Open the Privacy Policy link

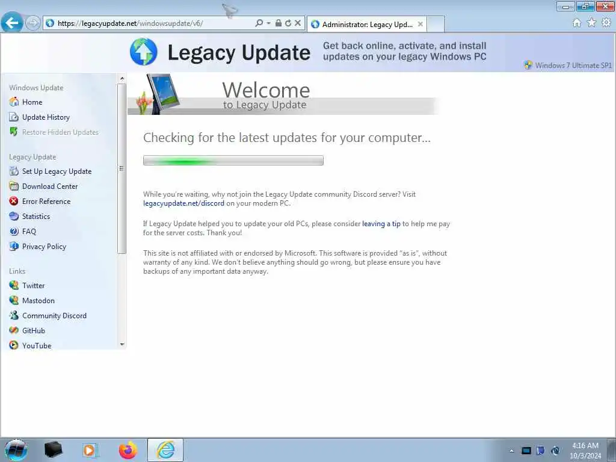click(x=44, y=246)
